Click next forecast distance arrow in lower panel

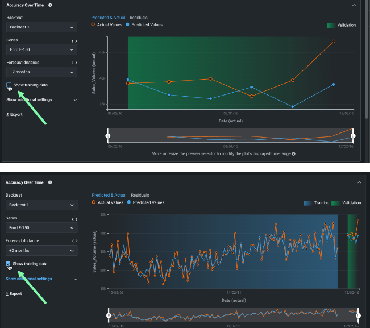coord(76,240)
